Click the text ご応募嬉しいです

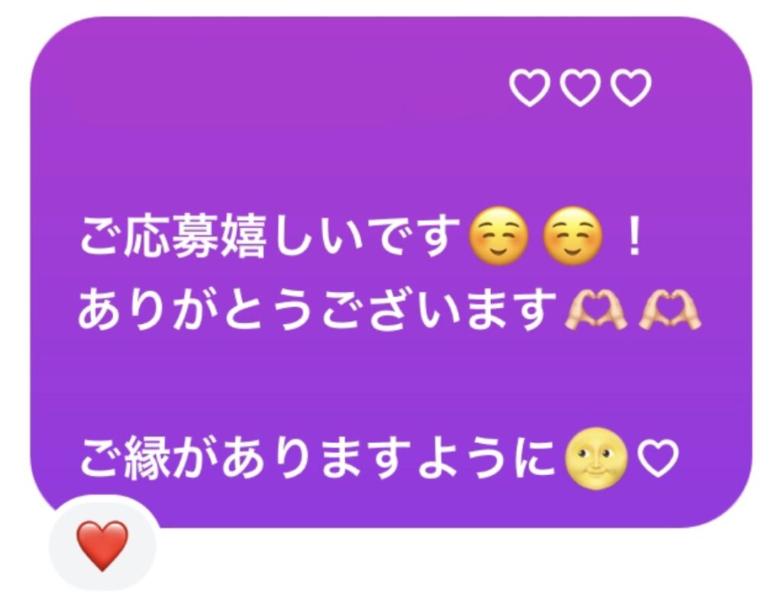[x=270, y=236]
